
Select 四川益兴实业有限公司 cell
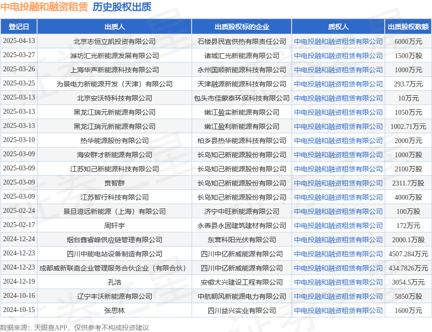pyautogui.click(x=242, y=311)
